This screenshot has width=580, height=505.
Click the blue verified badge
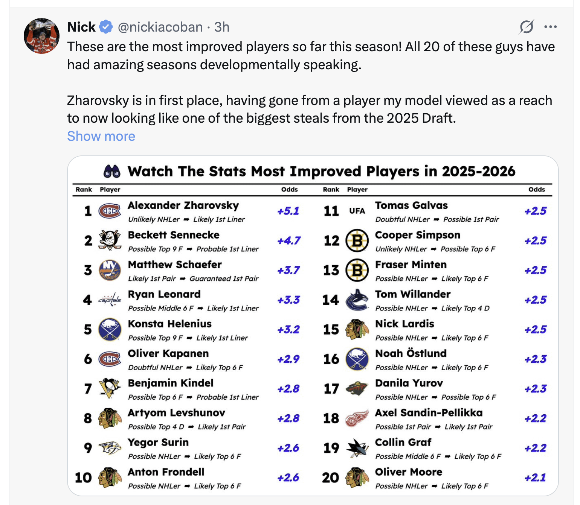click(x=106, y=27)
